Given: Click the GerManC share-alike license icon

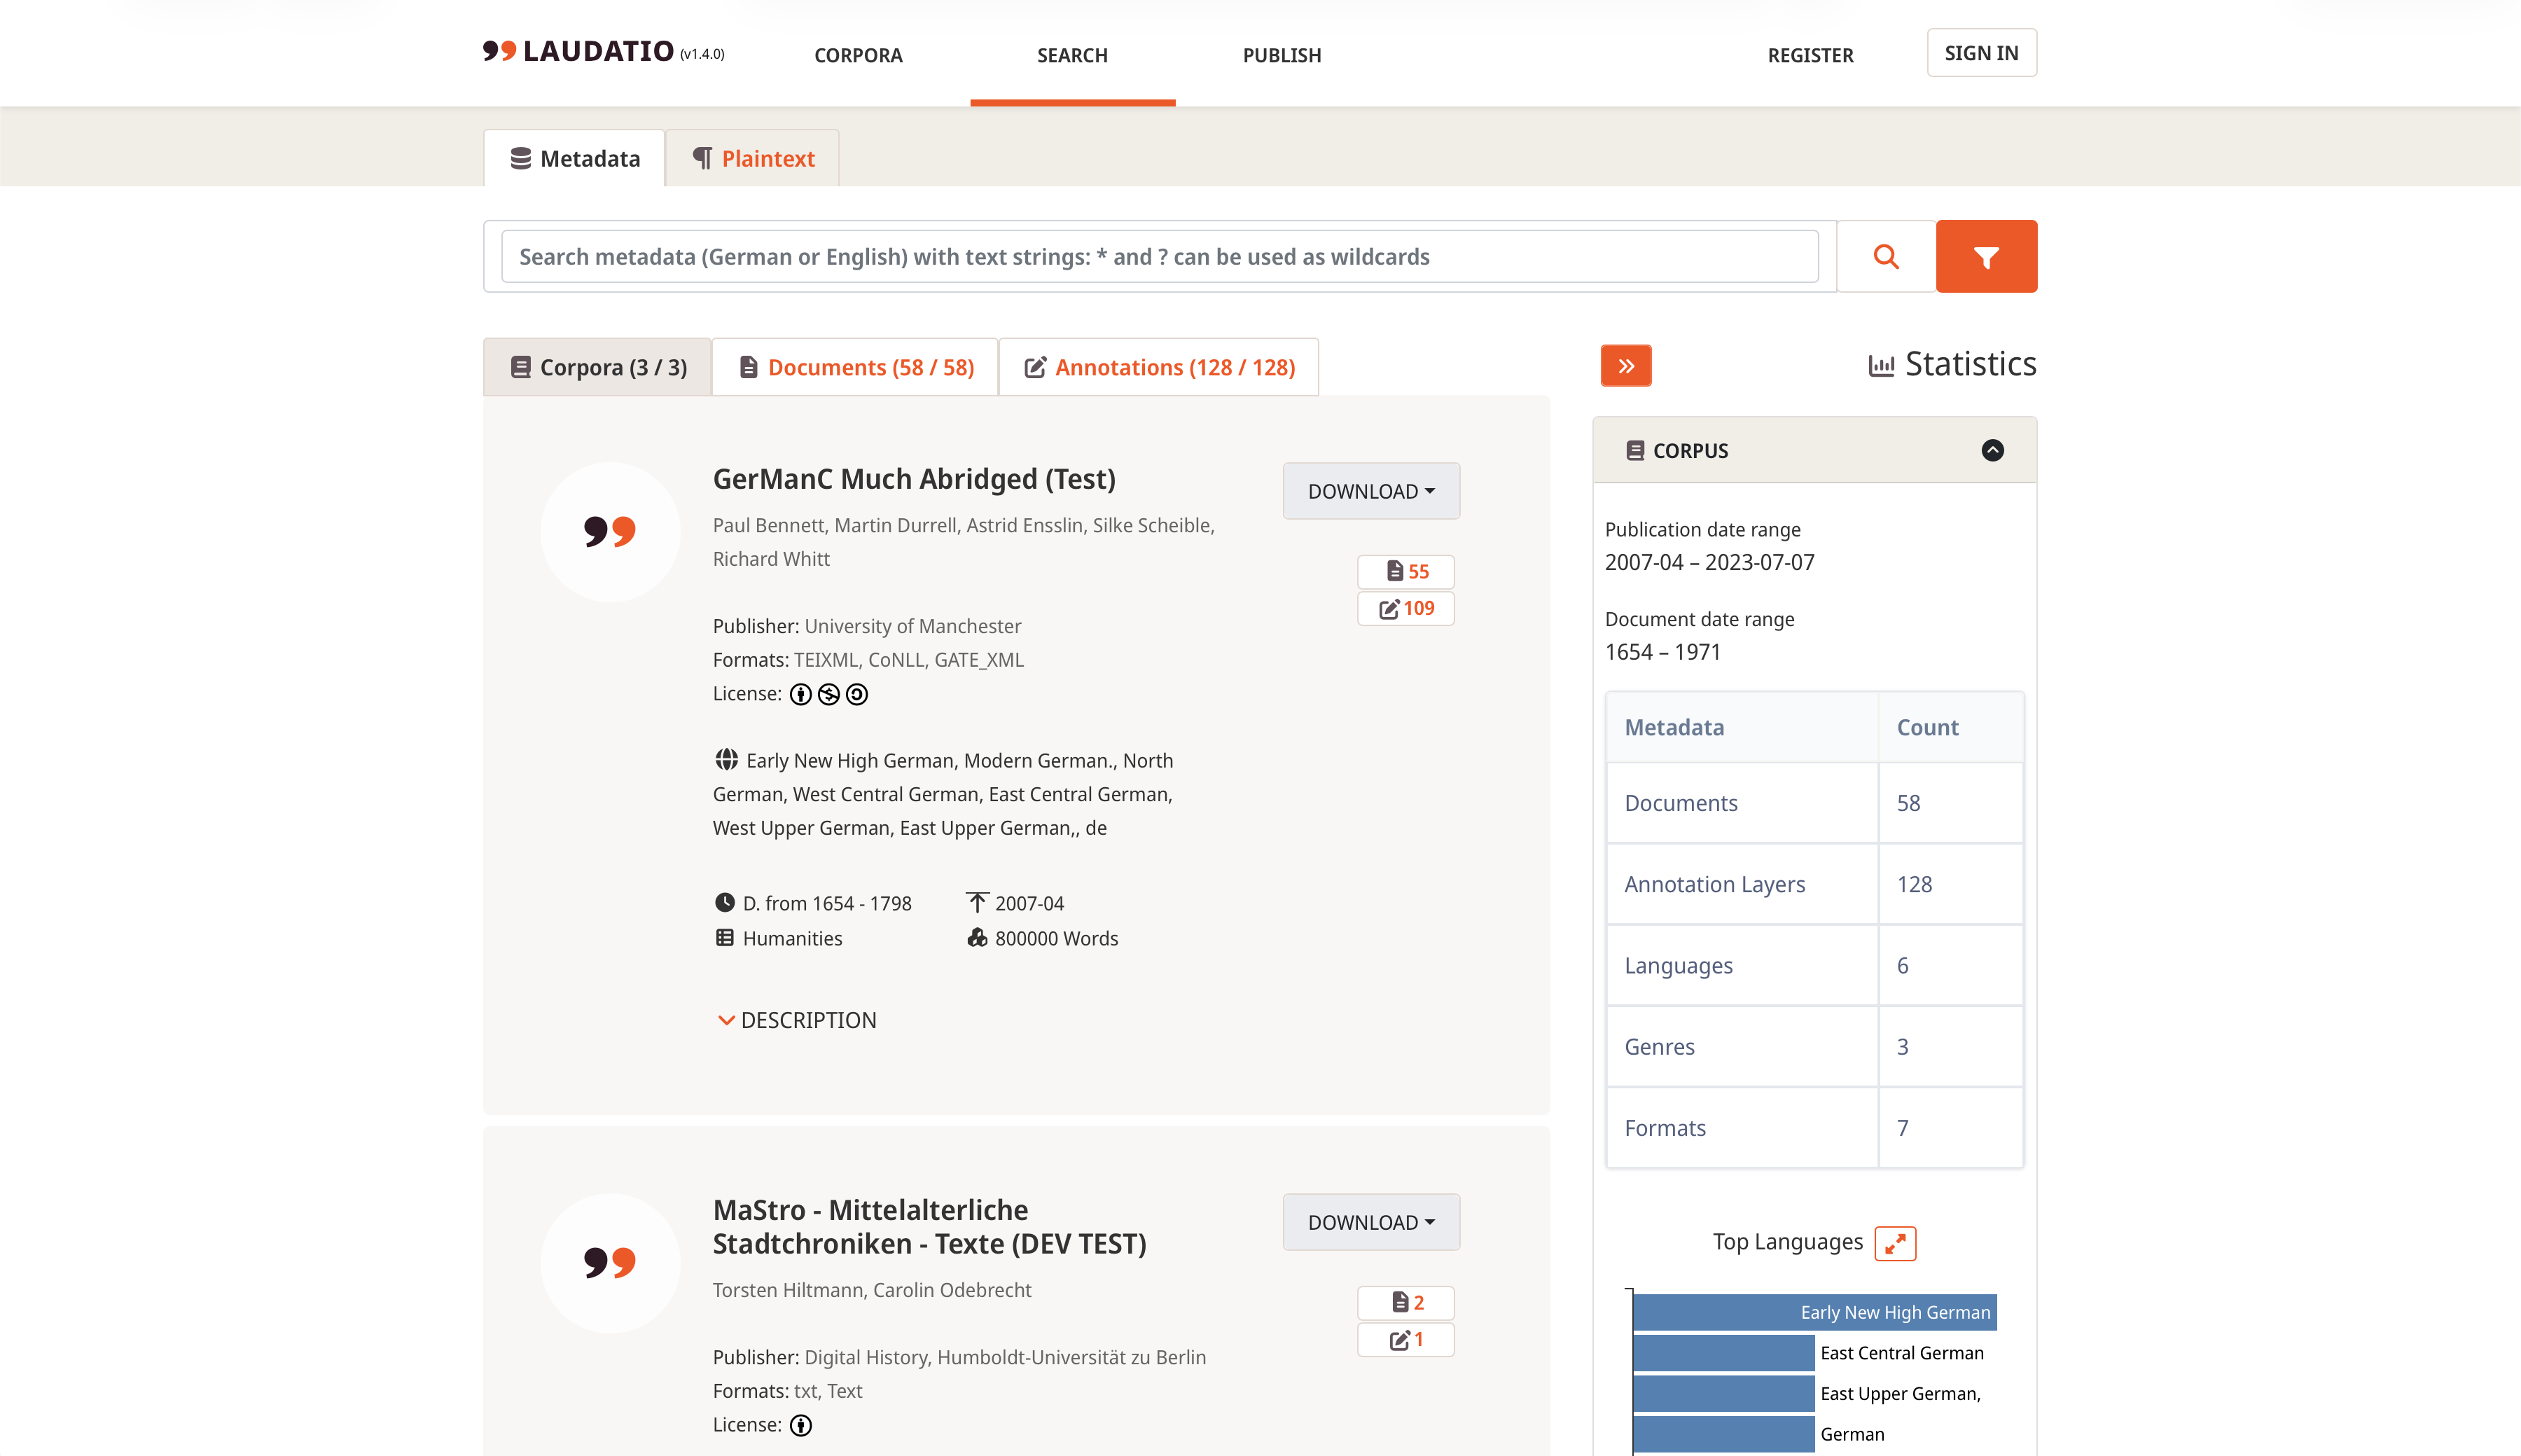Looking at the screenshot, I should click(856, 694).
